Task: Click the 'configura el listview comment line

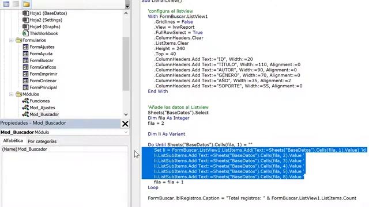Action: [171, 11]
